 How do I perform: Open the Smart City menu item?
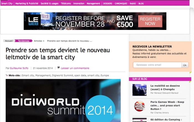tap(7, 3)
